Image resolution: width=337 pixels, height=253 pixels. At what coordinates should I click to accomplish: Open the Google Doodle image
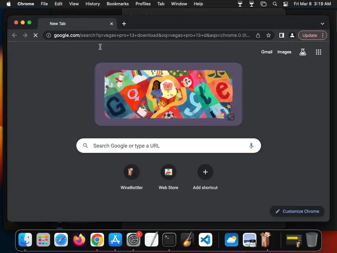(x=168, y=94)
